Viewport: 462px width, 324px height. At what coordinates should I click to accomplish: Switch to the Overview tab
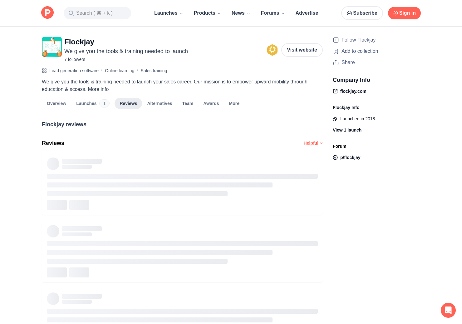(57, 103)
